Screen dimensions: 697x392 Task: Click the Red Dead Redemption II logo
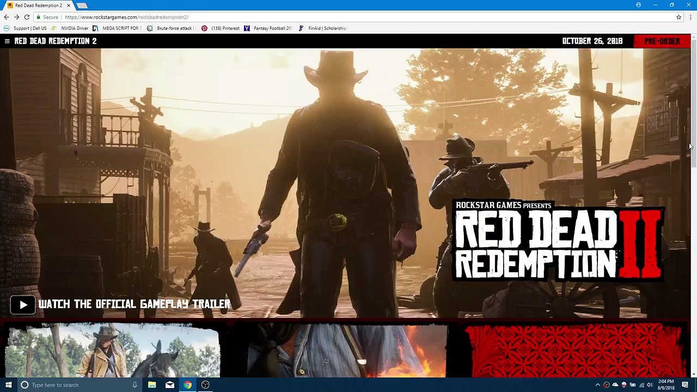coord(558,241)
